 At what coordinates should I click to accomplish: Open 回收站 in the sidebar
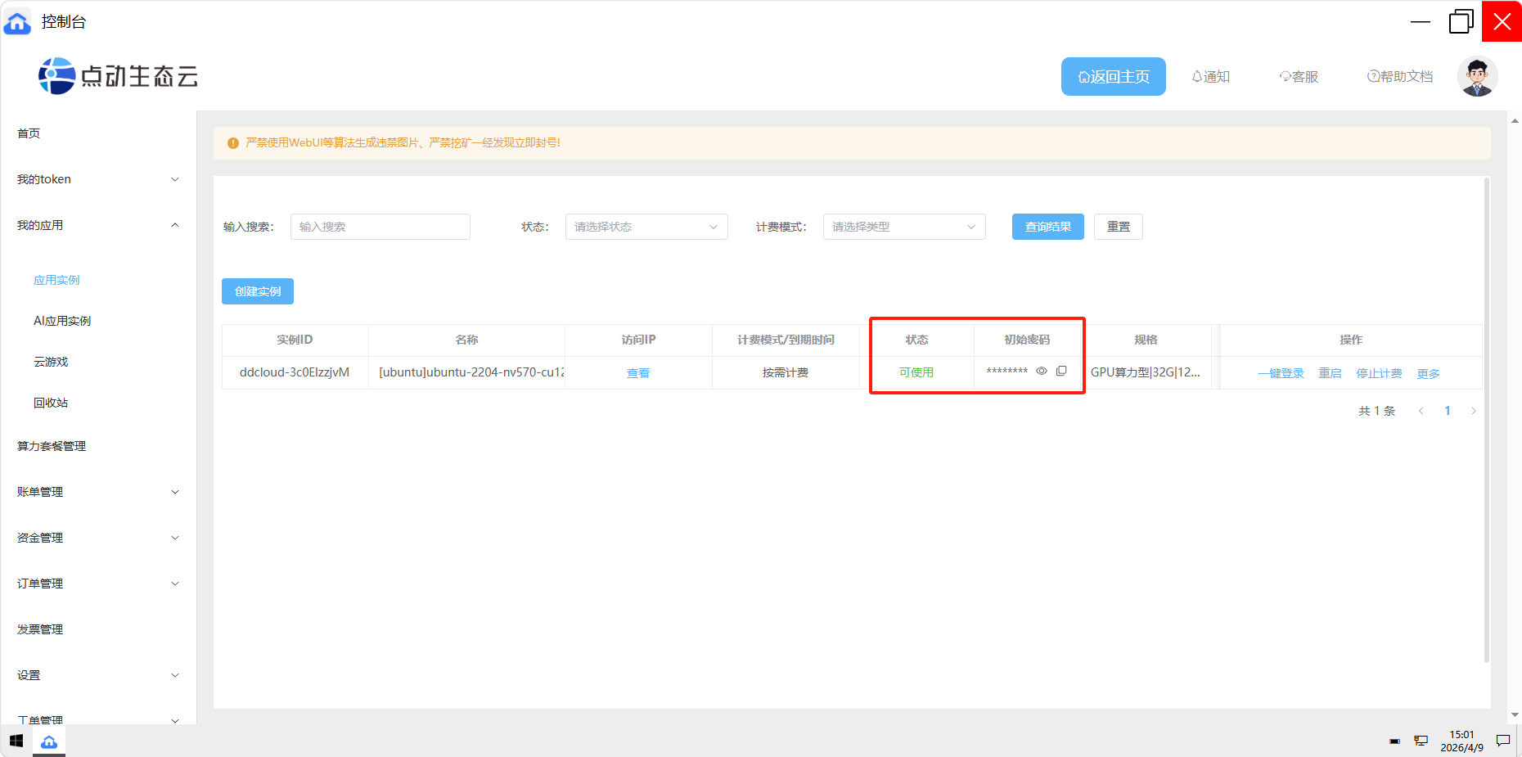51,403
